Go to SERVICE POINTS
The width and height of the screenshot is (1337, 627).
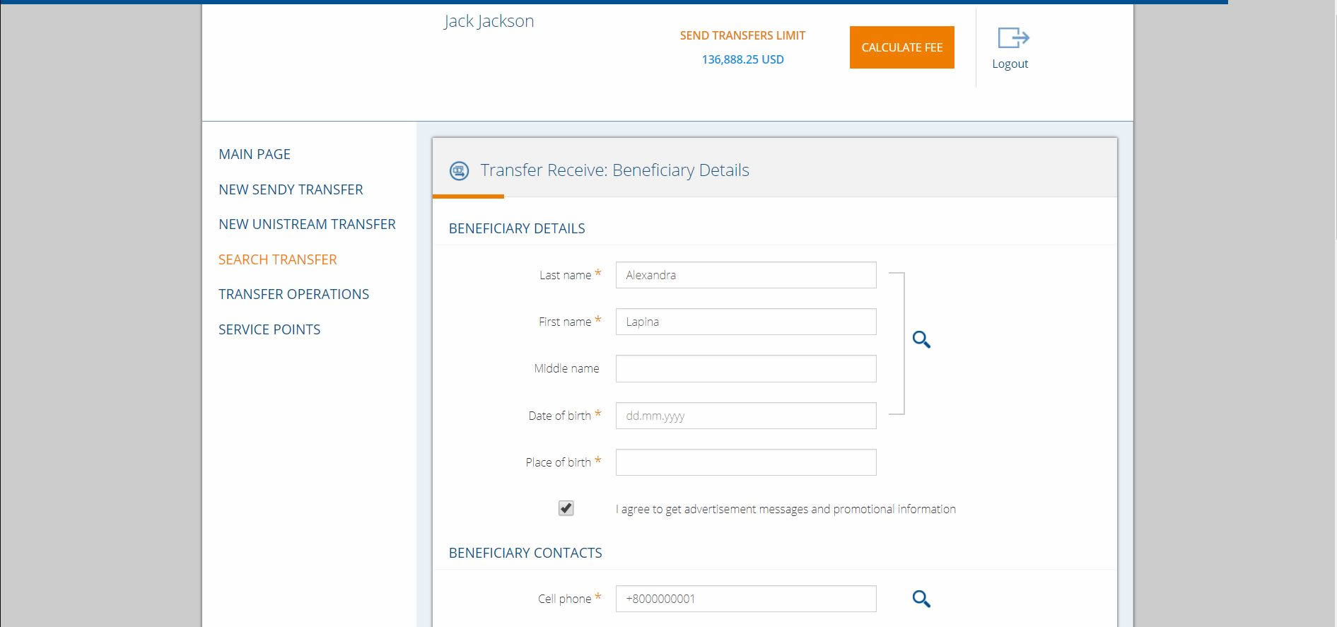[269, 329]
